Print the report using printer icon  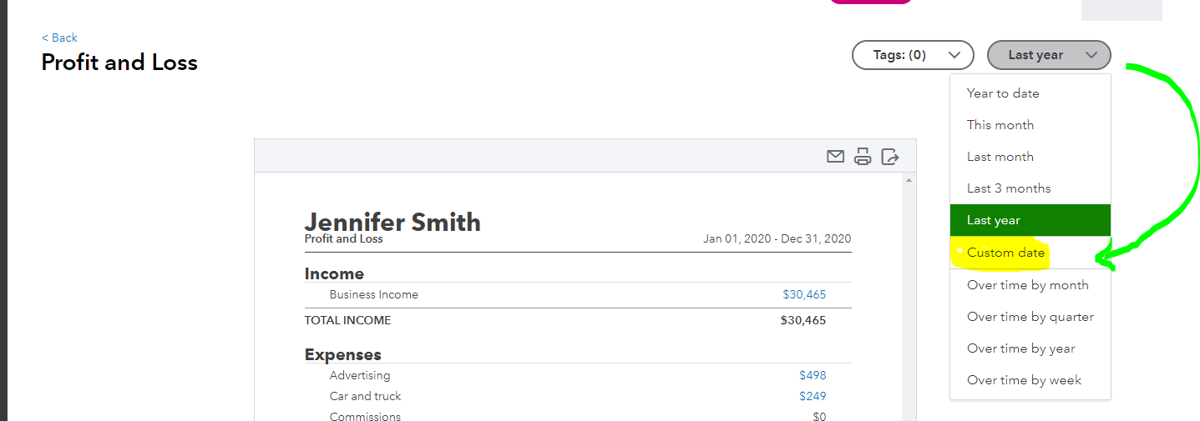863,156
